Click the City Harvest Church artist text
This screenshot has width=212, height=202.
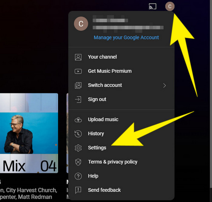[x=31, y=190]
